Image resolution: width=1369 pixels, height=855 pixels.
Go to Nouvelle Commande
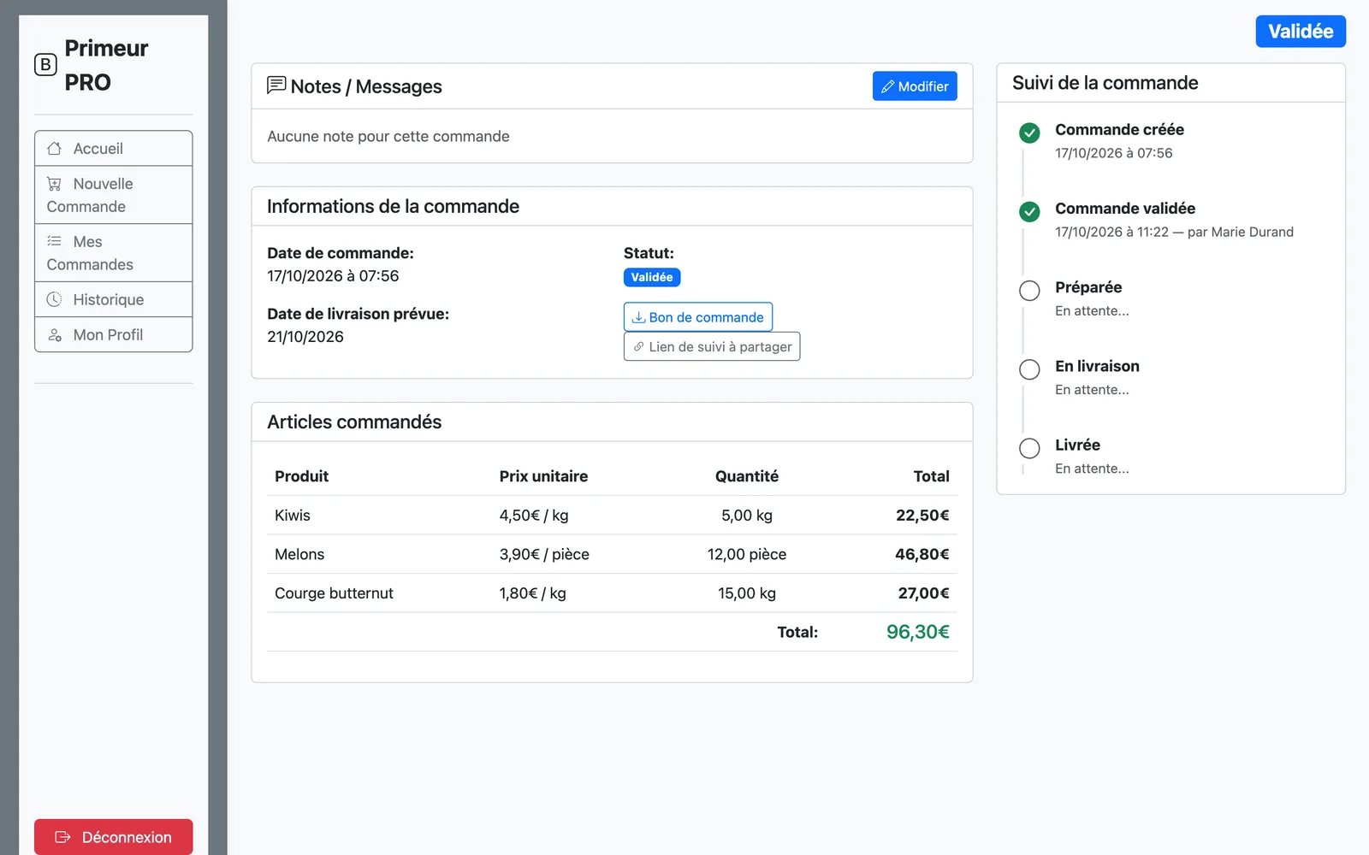pyautogui.click(x=113, y=195)
